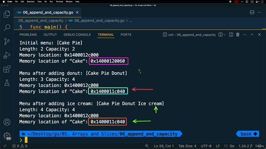Open the Terminal menu
The height and width of the screenshot is (149, 266).
[x=59, y=2]
